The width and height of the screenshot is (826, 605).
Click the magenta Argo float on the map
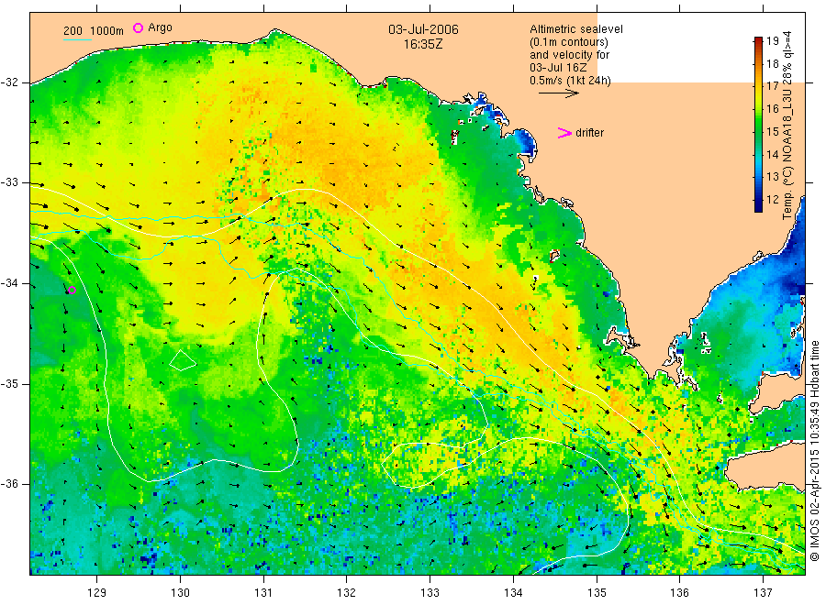point(73,290)
